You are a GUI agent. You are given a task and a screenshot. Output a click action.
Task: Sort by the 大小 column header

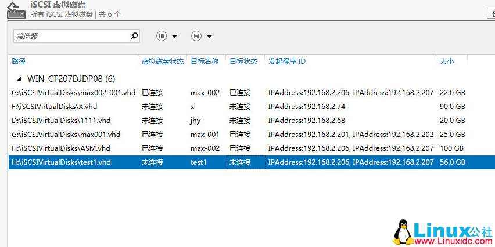point(447,61)
